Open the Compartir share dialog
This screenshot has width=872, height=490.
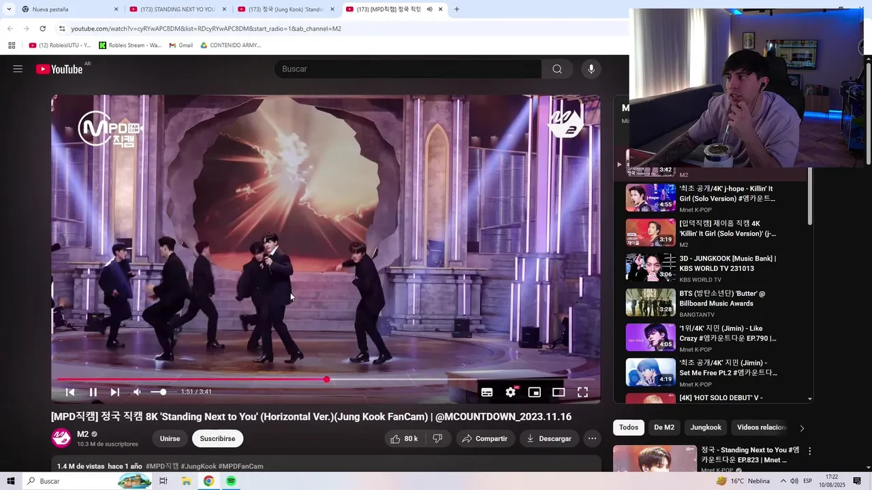(484, 439)
